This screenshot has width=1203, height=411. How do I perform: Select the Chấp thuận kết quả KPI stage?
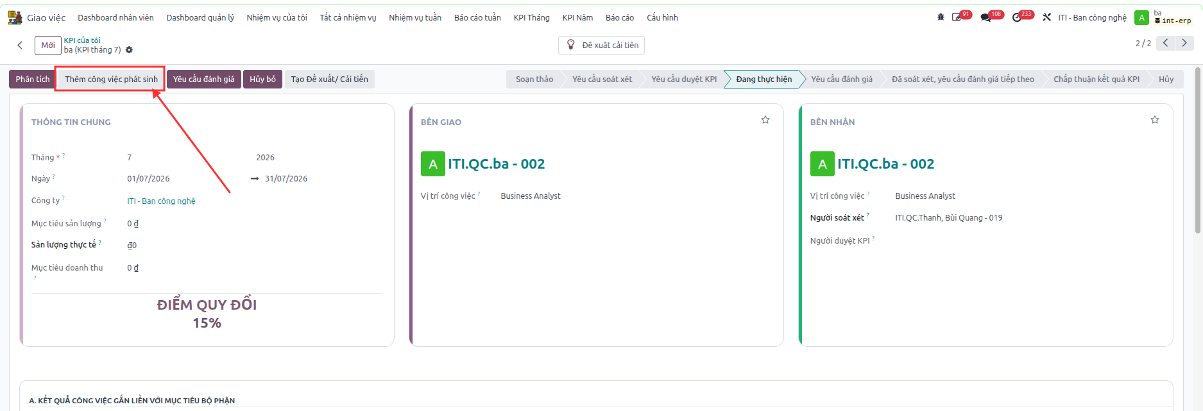tap(1096, 80)
